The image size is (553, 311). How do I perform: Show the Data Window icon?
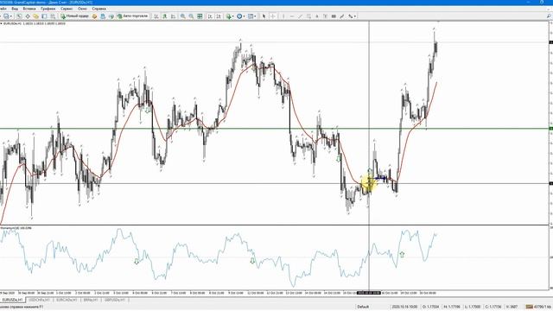pos(28,16)
